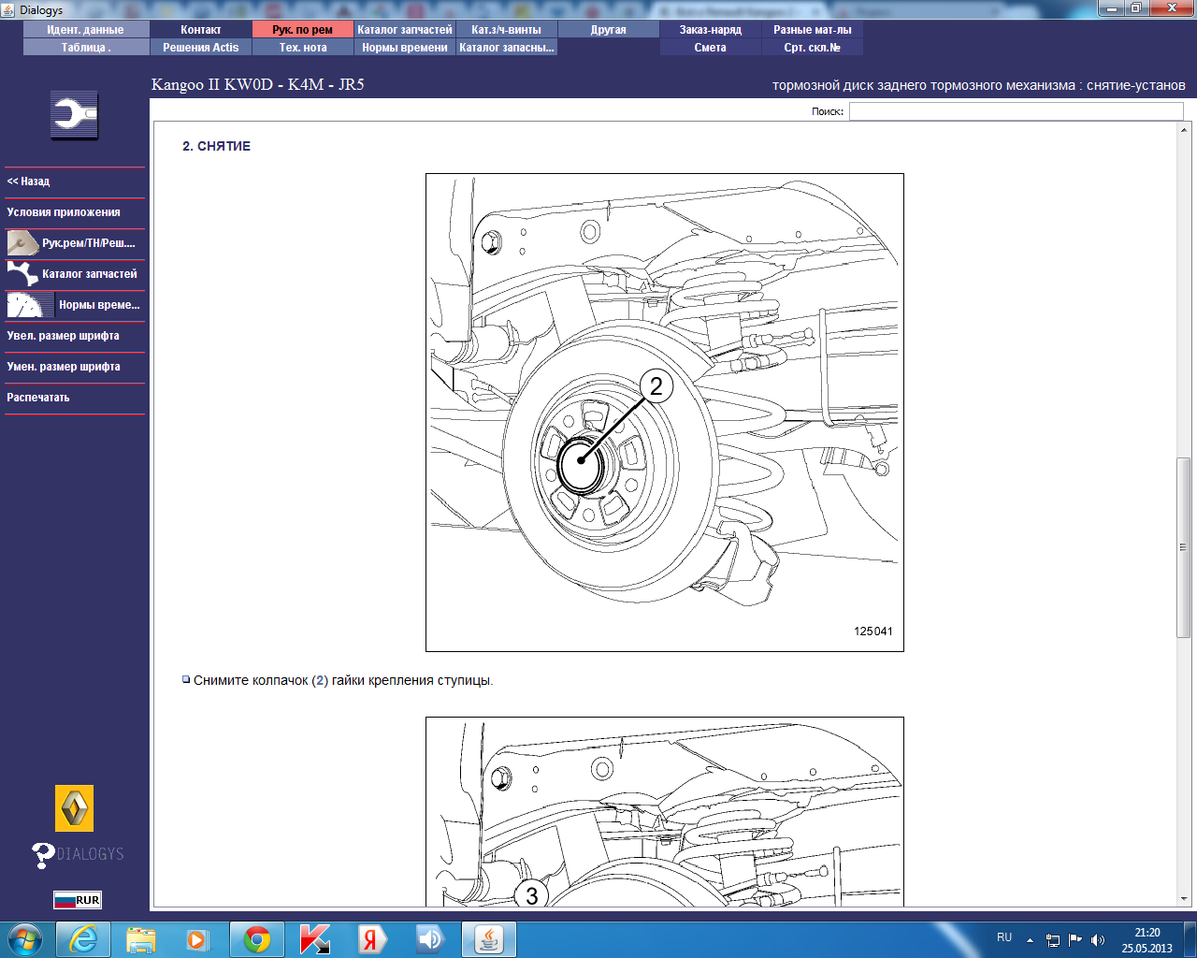This screenshot has height=958, width=1197.
Task: Open top Нормы времени tab
Action: 405,48
